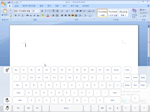Apply the 간격 없음 style
The image size is (150, 112).
(x=113, y=13)
